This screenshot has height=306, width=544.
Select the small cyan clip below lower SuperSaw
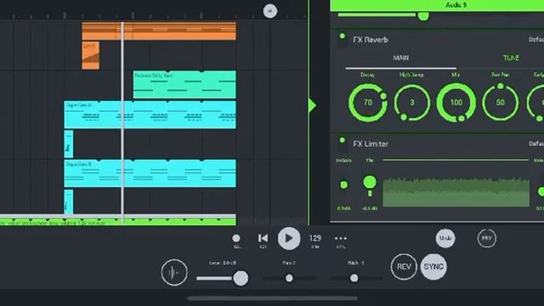point(69,202)
